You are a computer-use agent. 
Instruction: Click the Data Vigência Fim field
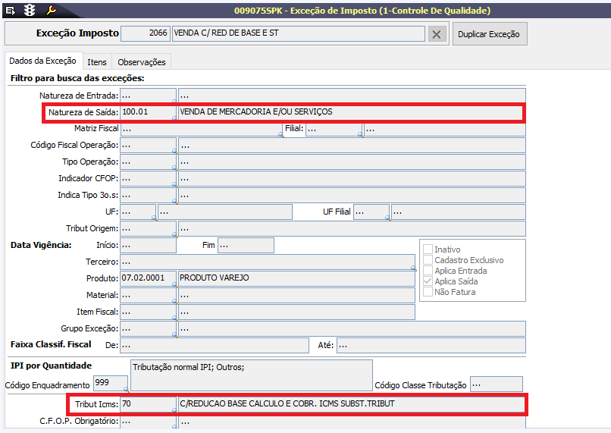pos(246,246)
